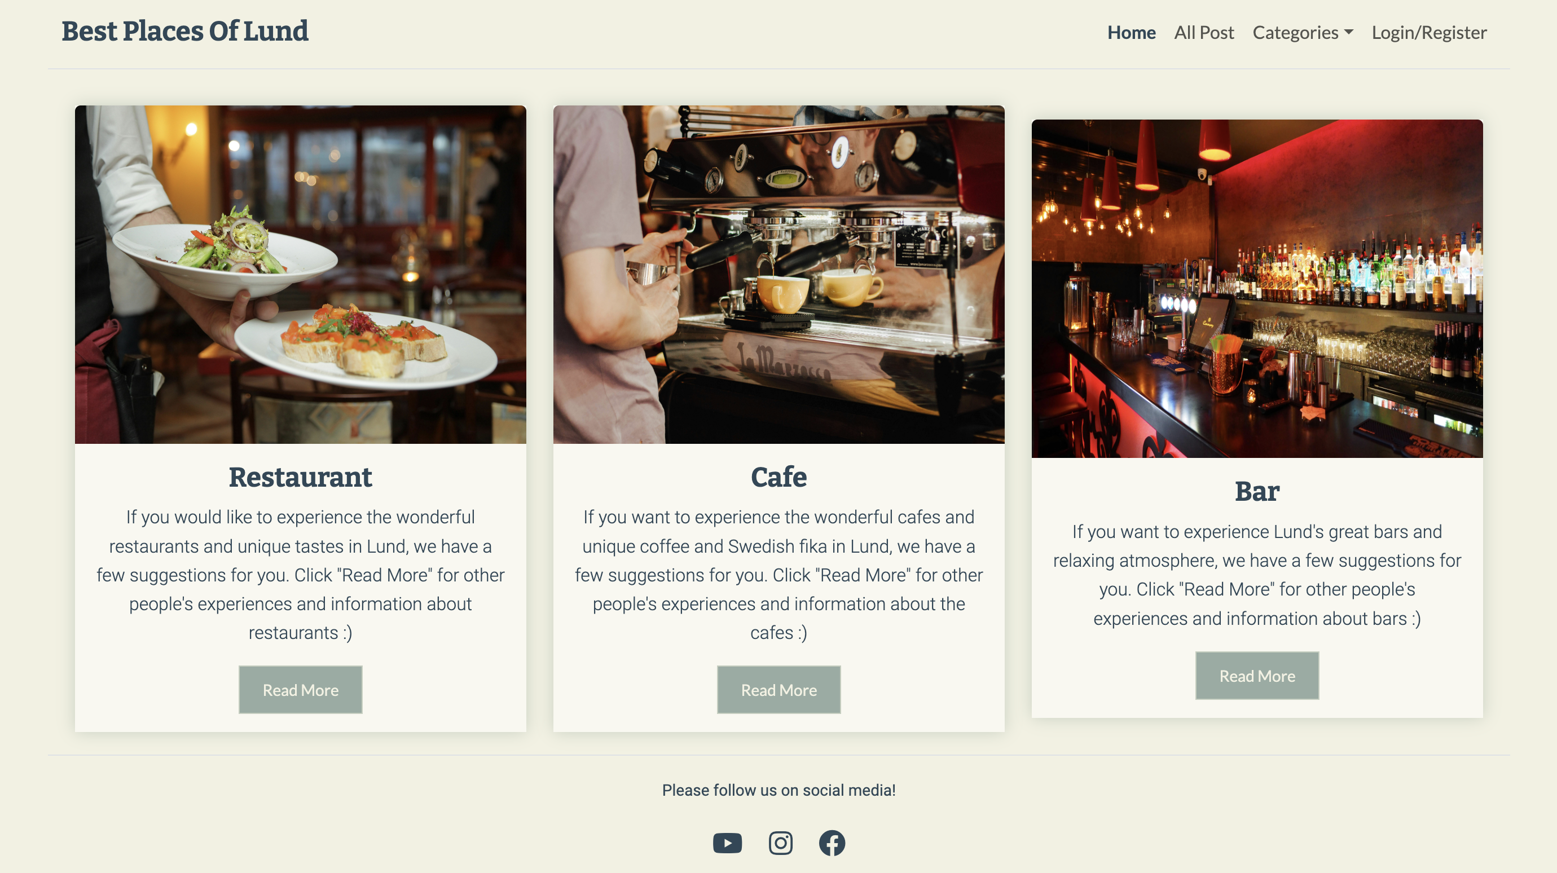This screenshot has height=873, width=1557.
Task: Open the Facebook social media icon
Action: 832,843
